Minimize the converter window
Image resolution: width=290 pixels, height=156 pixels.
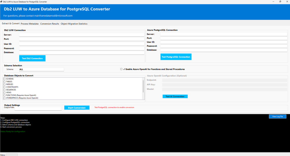click(273, 2)
